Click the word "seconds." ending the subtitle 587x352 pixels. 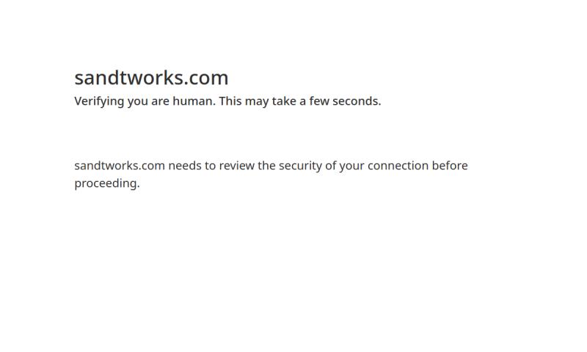tap(357, 101)
